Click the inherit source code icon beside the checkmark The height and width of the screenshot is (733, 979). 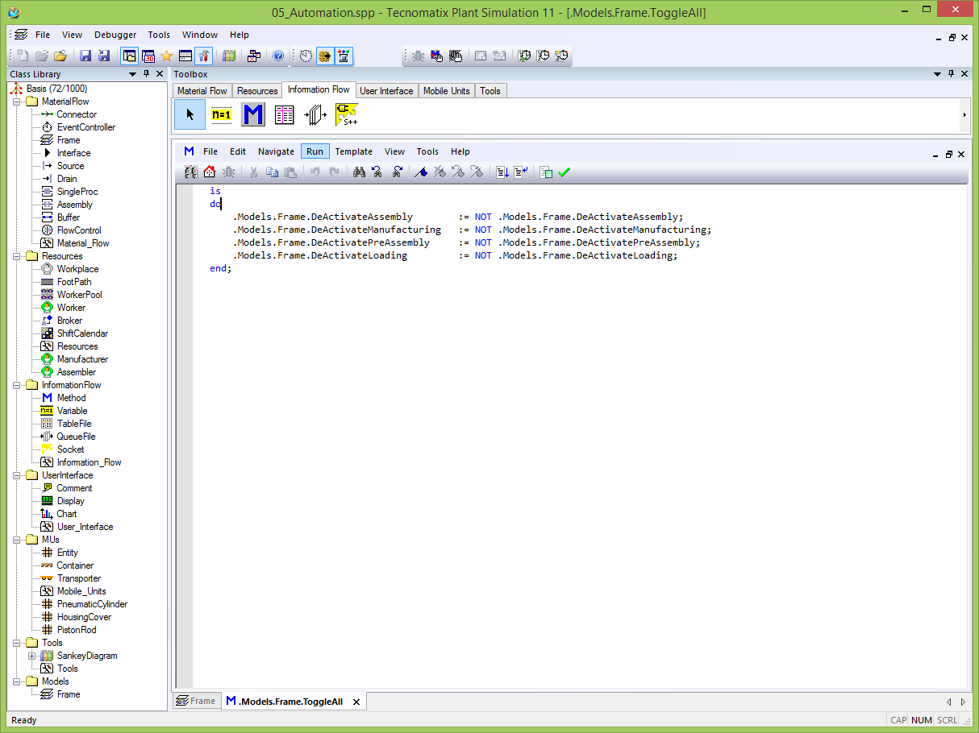[x=546, y=172]
